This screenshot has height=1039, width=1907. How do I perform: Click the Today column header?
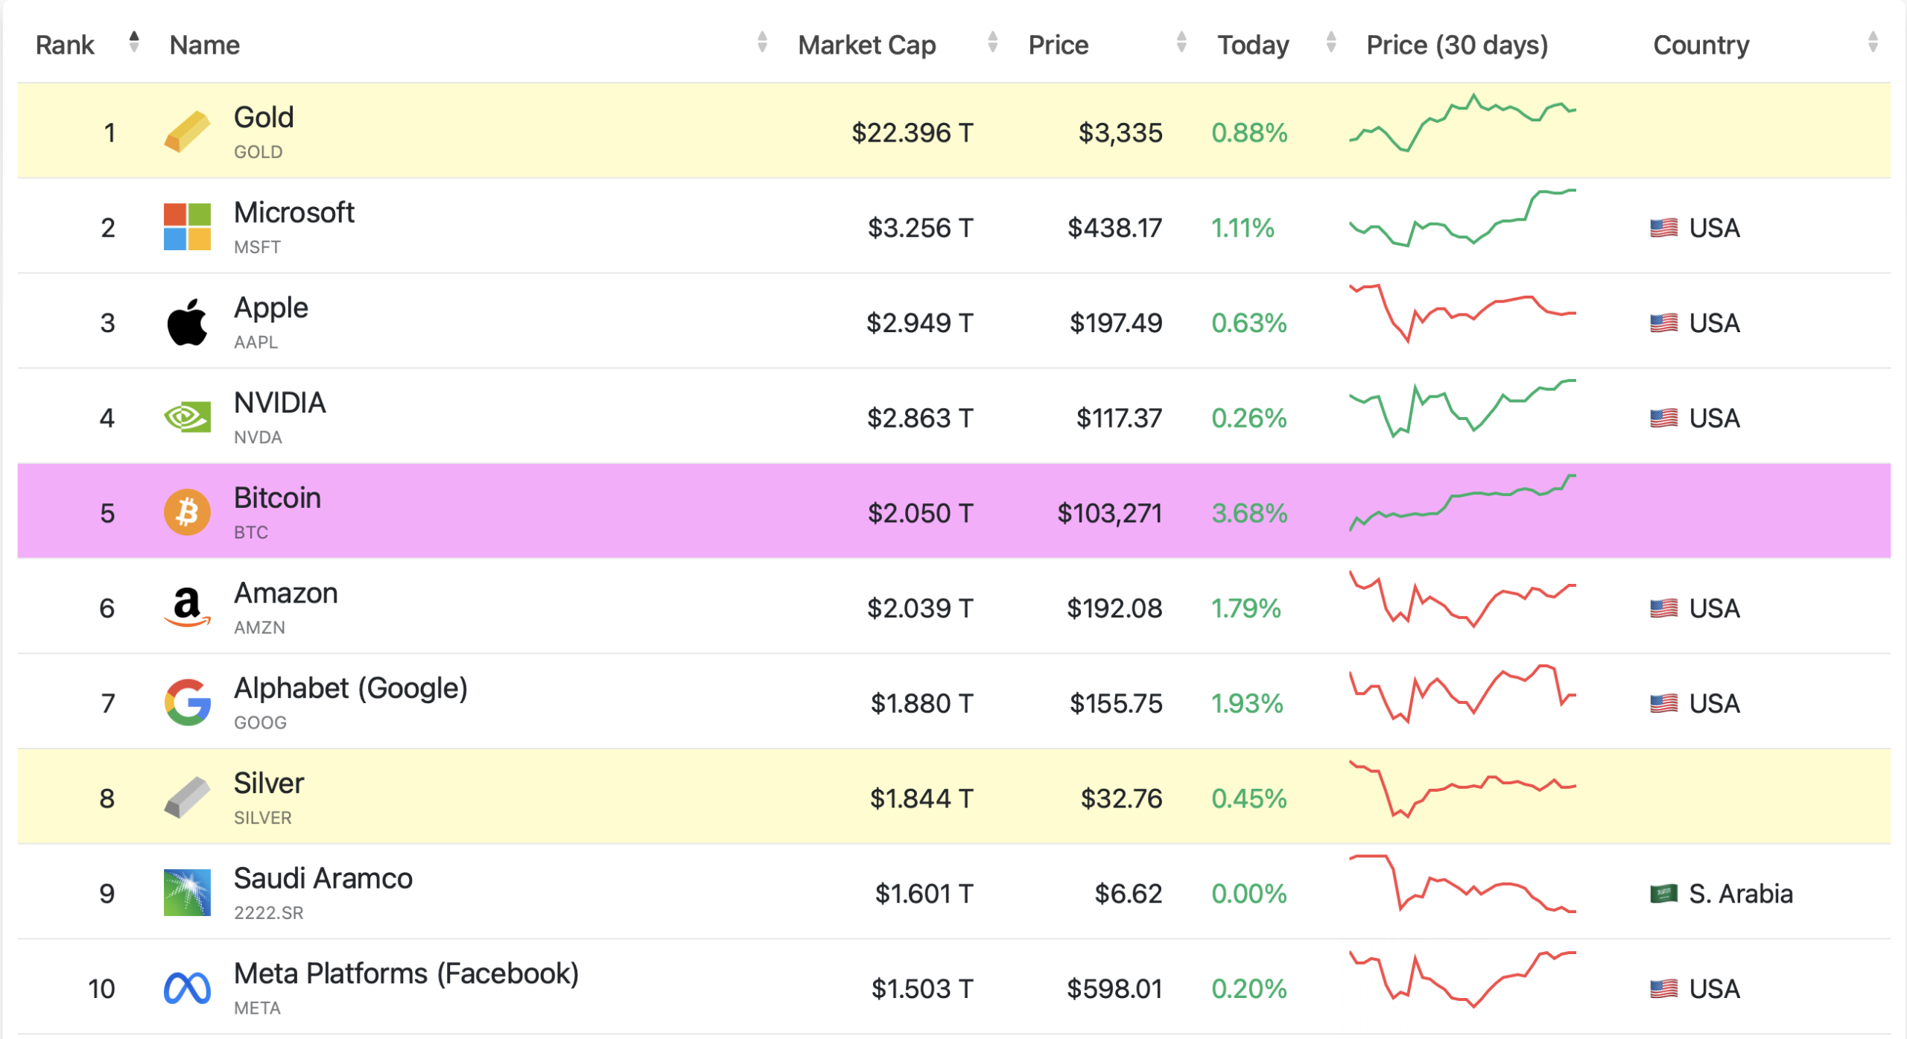coord(1253,45)
